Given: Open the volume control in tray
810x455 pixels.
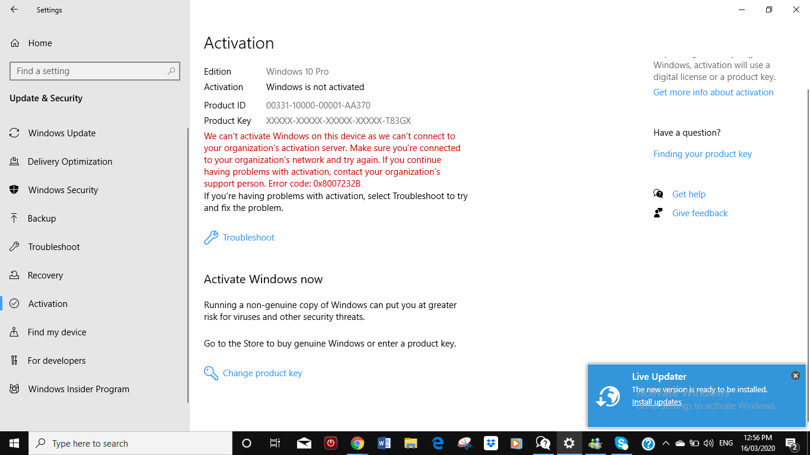Looking at the screenshot, I should pos(709,443).
